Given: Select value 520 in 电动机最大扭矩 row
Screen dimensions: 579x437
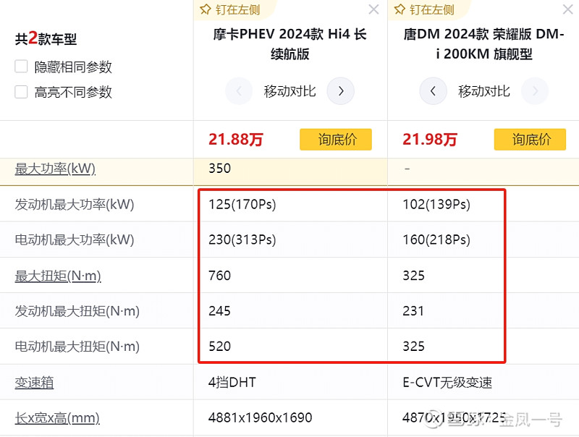Looking at the screenshot, I should coord(220,347).
